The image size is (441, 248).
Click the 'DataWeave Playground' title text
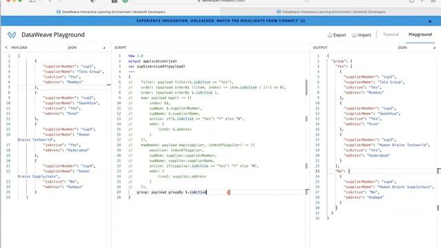coord(53,35)
